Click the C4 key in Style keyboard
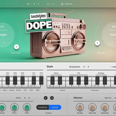116x116 pixels. (95, 86)
